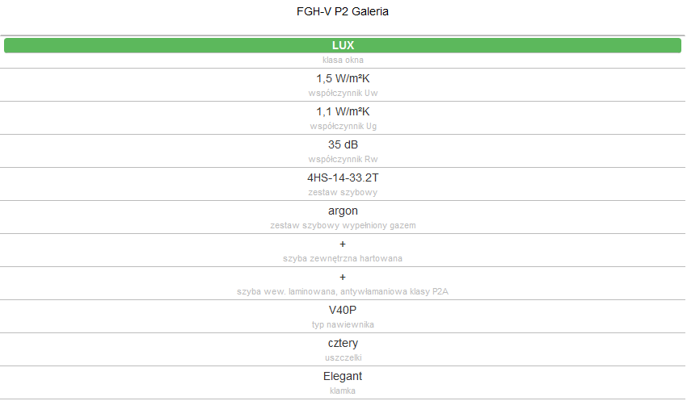Image resolution: width=687 pixels, height=401 pixels.
Task: Click the 1,5 W/m²K Uw value
Action: 343,79
